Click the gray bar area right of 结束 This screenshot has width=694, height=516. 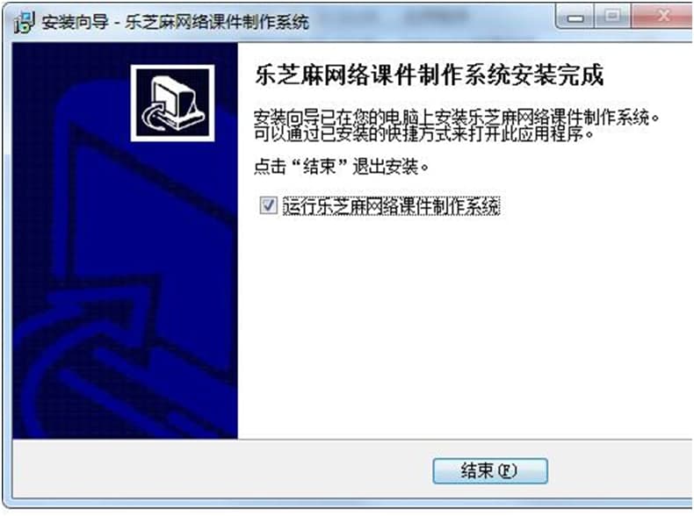tap(619, 470)
